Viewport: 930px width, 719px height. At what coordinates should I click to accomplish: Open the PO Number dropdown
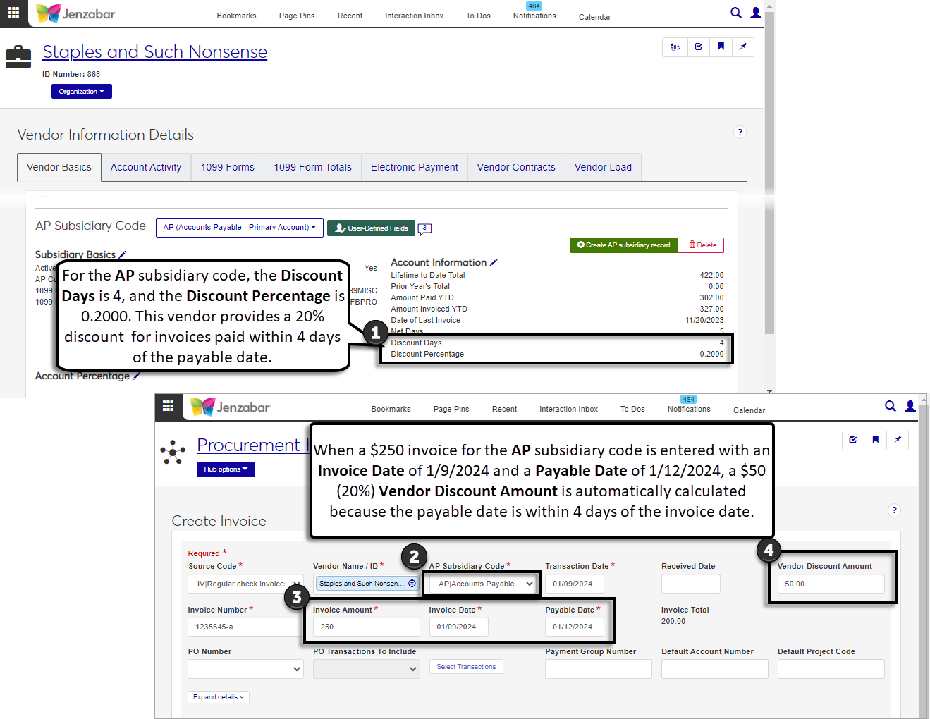(245, 669)
